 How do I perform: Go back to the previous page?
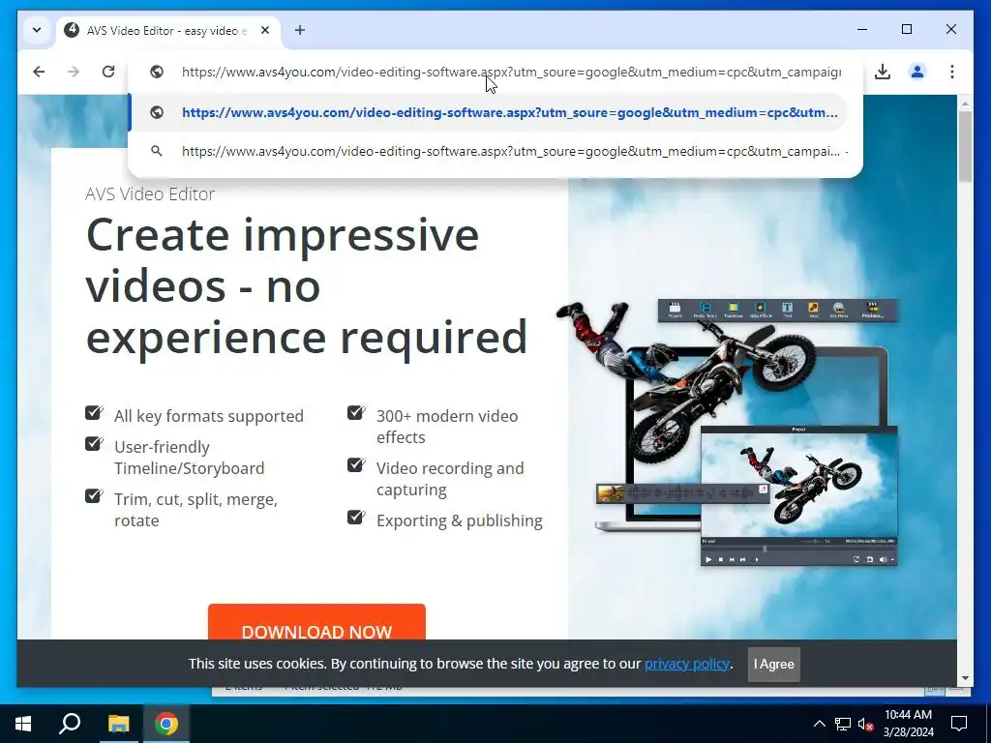pyautogui.click(x=39, y=72)
